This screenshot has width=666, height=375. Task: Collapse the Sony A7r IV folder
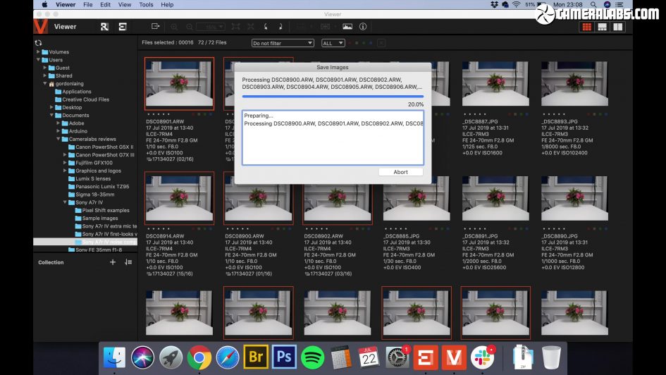65,202
